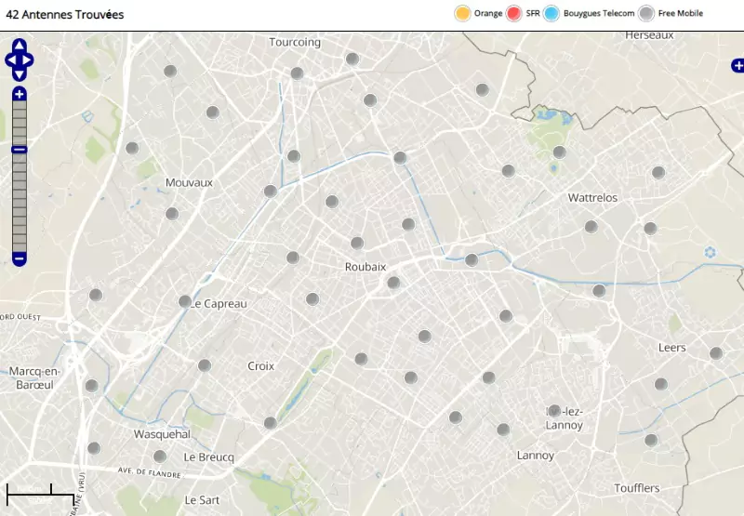Click the antenna marker on Lys-lez-Lannoy label

coord(554,411)
